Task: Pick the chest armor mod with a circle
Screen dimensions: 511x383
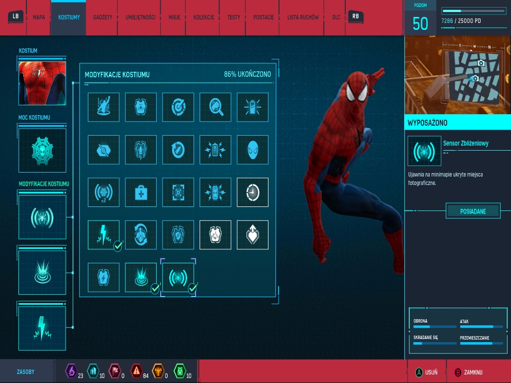Action: (x=141, y=107)
